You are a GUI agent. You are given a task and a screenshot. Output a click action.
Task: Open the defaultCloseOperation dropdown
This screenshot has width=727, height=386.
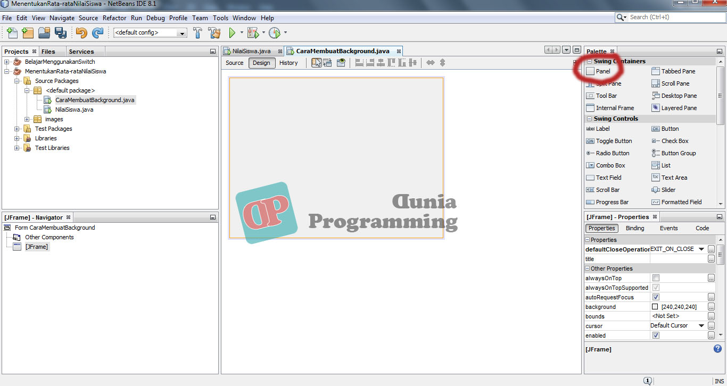pos(701,249)
